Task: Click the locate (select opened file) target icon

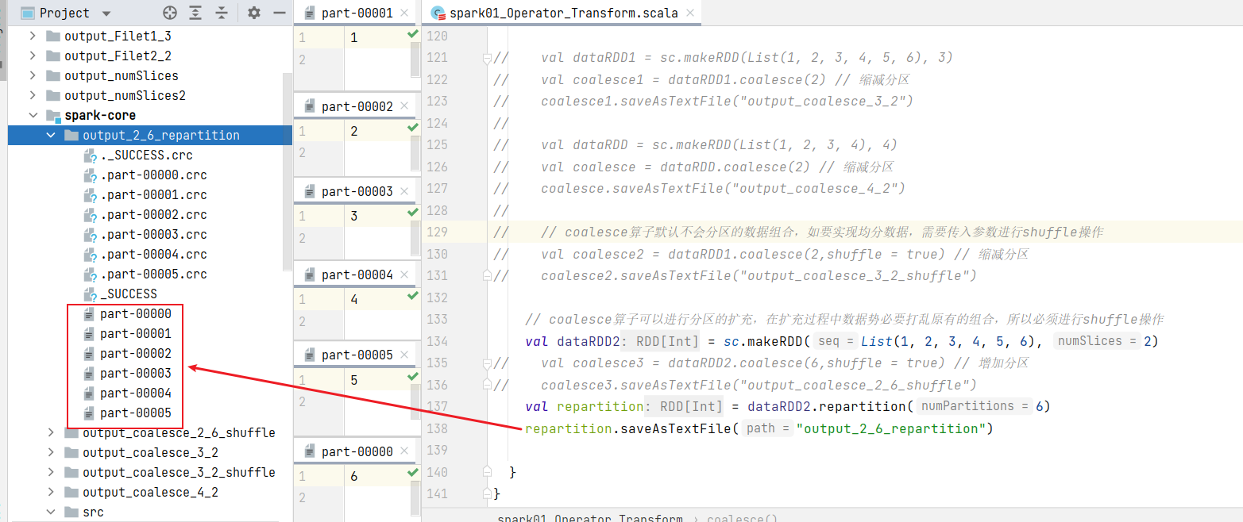Action: [169, 13]
